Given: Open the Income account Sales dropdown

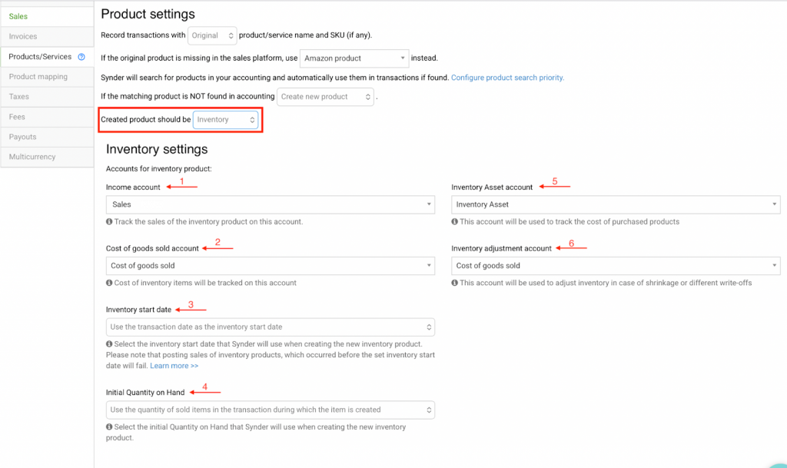Looking at the screenshot, I should point(270,204).
